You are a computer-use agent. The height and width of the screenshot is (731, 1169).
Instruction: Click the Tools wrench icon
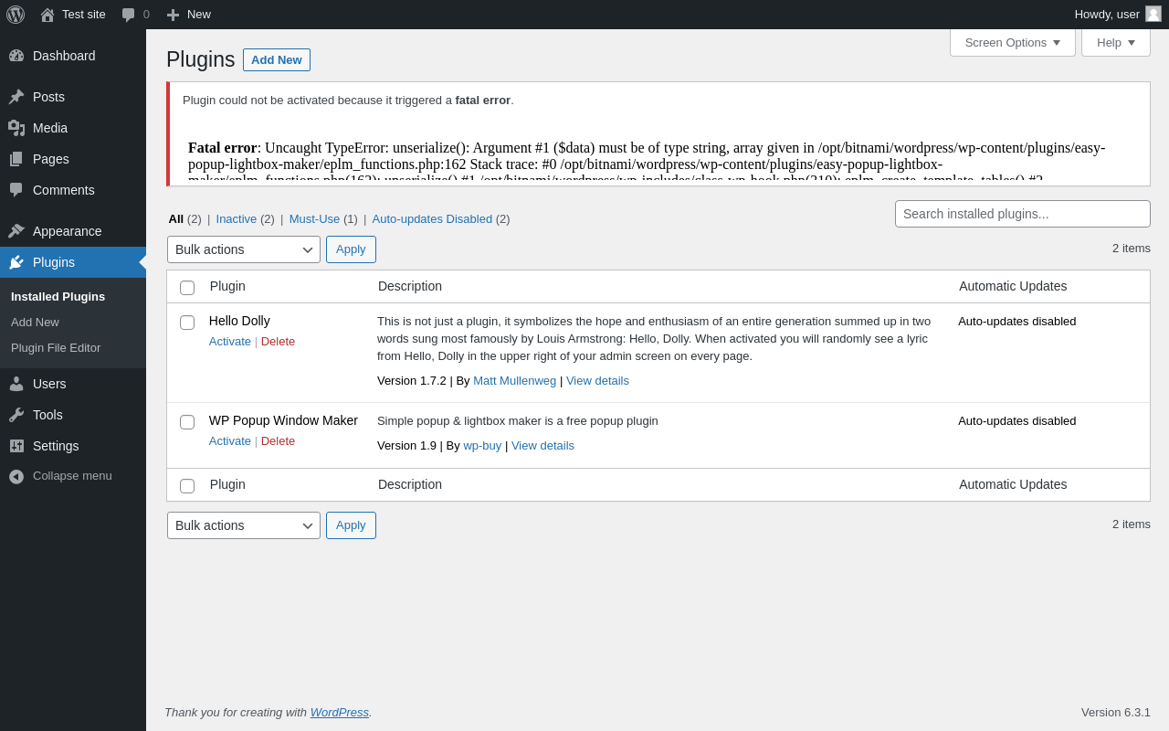click(x=16, y=415)
